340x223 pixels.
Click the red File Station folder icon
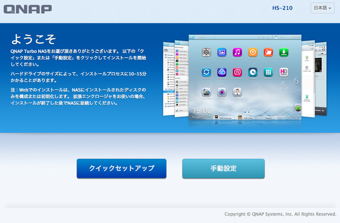click(x=268, y=52)
